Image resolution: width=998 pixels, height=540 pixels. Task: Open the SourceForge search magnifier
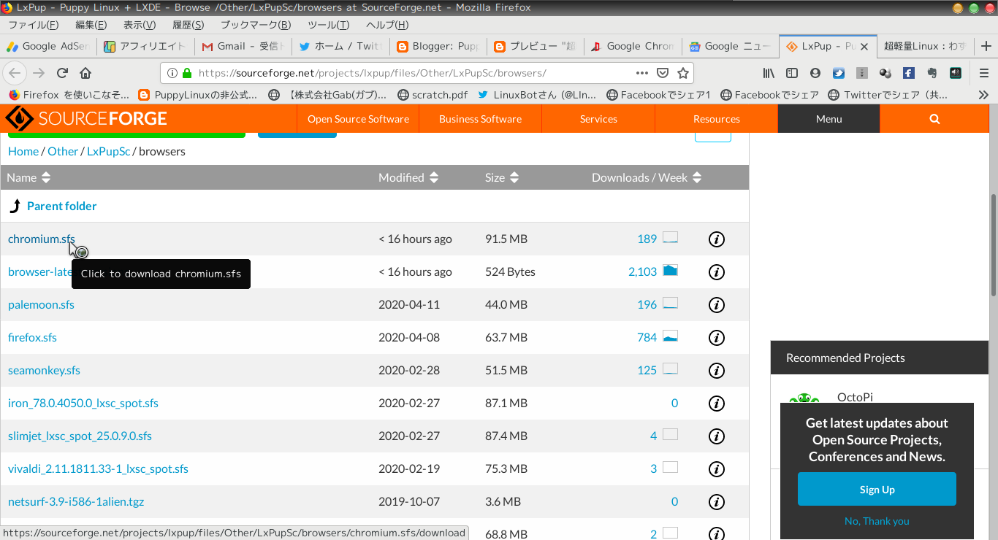(934, 119)
